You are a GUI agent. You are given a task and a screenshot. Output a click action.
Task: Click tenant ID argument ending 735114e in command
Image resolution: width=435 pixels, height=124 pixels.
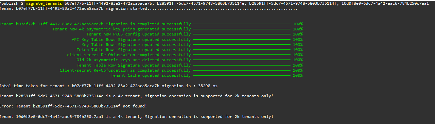click(201, 3)
